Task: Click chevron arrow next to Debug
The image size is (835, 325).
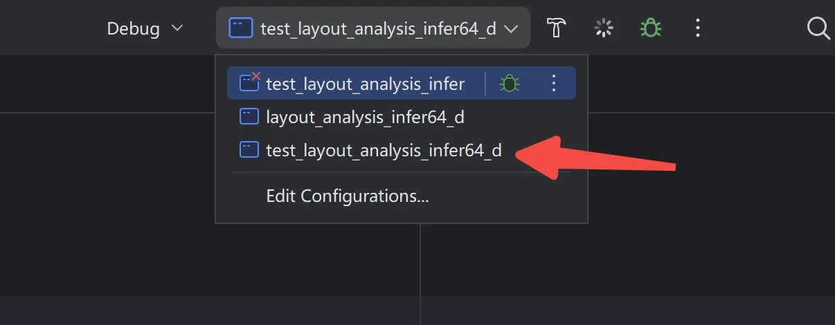Action: (x=177, y=28)
